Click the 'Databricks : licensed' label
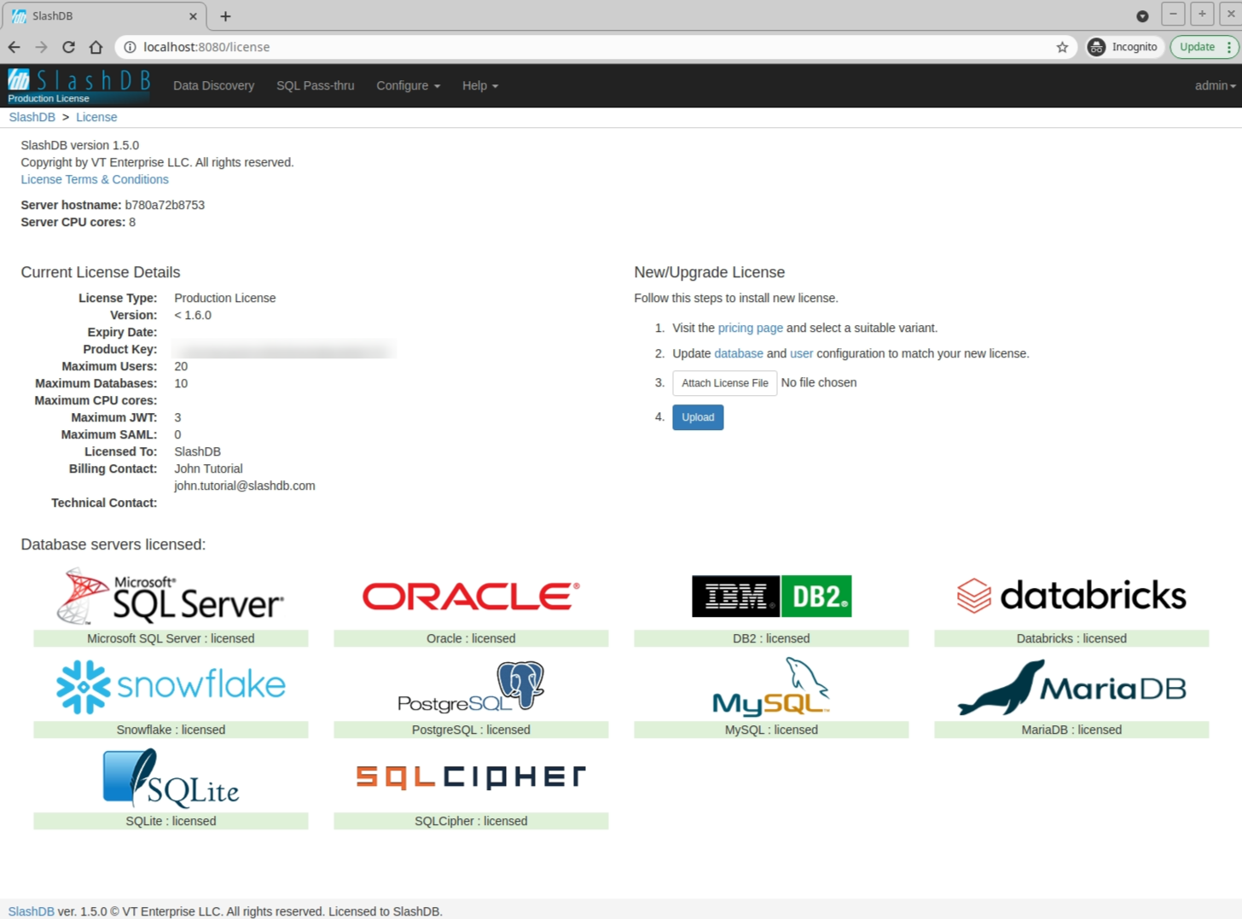The height and width of the screenshot is (919, 1242). coord(1071,638)
